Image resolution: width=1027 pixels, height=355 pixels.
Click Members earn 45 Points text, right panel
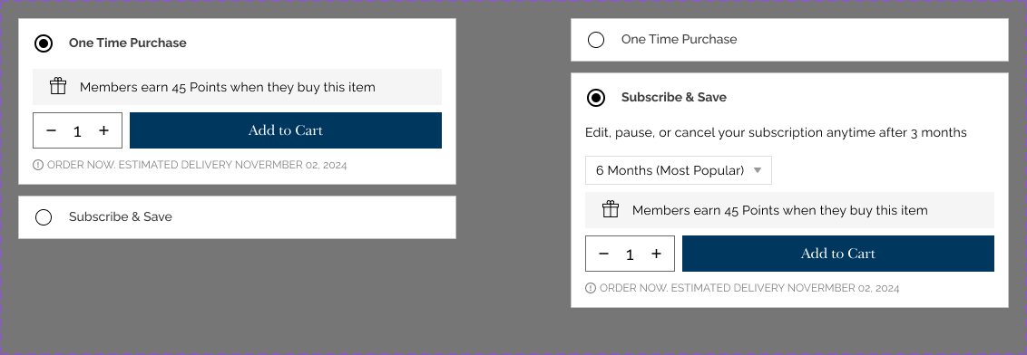coord(780,210)
